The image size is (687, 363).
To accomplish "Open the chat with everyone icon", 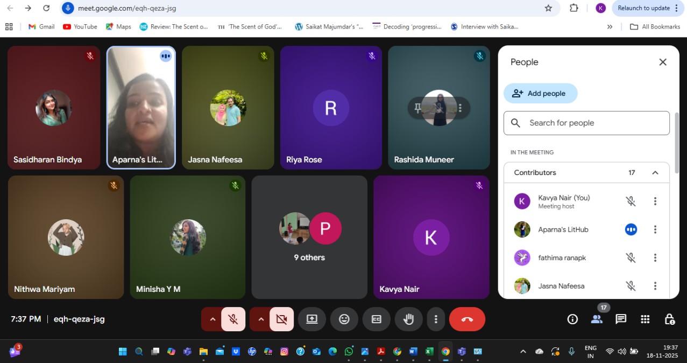I will [x=621, y=319].
